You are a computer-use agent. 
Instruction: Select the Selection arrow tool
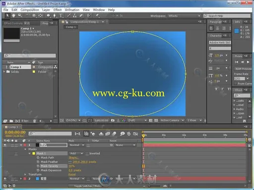coord(7,15)
